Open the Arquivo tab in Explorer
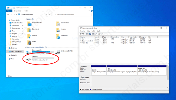Screen dimensions: 176x100 pos(9,11)
